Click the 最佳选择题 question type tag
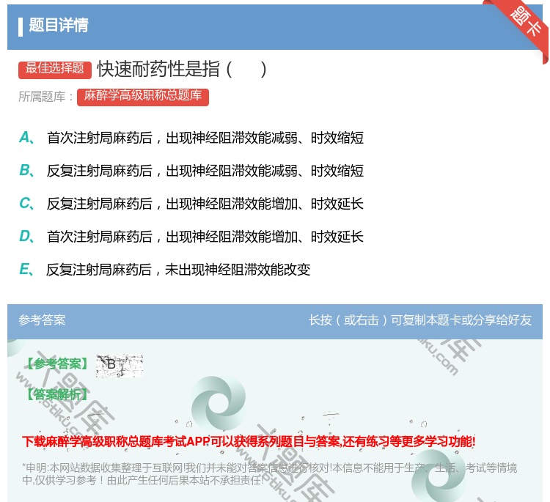550x502 pixels. coord(55,69)
